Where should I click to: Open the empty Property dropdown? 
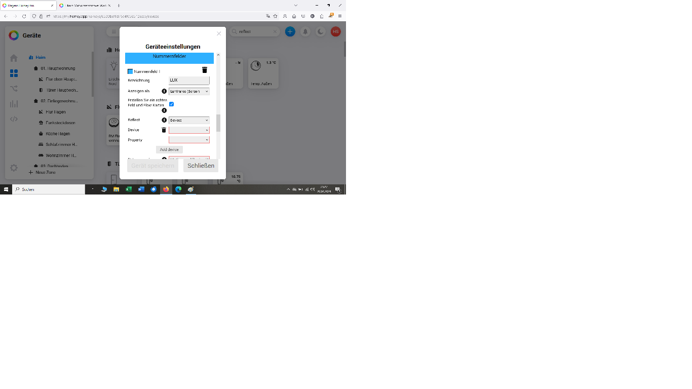[189, 140]
